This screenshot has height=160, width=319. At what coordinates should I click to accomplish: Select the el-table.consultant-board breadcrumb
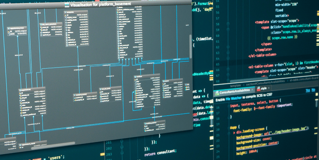(x=304, y=79)
